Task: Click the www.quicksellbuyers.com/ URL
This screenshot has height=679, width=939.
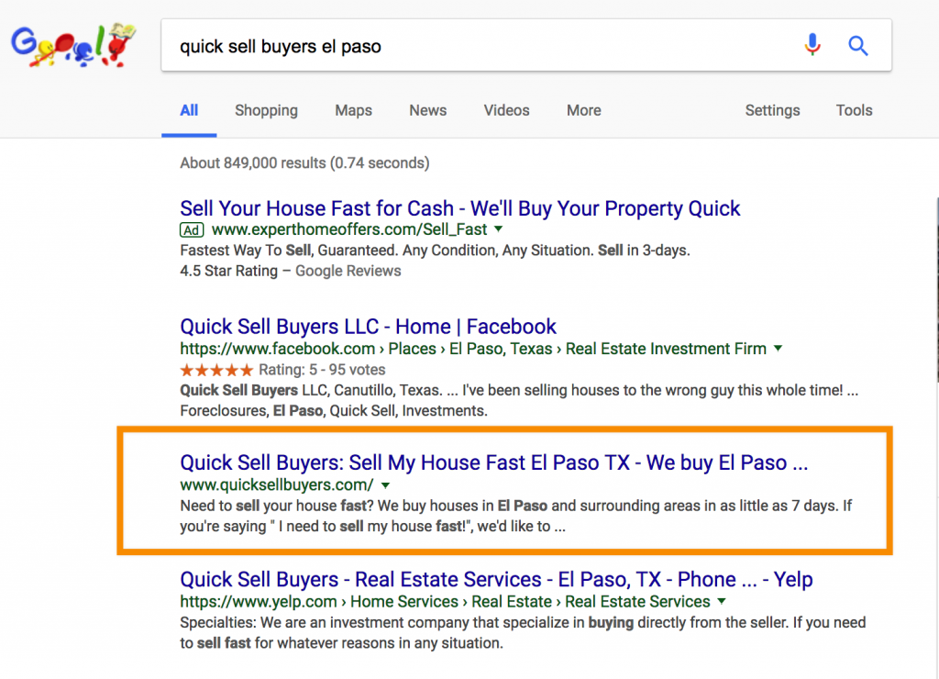Action: coord(277,484)
